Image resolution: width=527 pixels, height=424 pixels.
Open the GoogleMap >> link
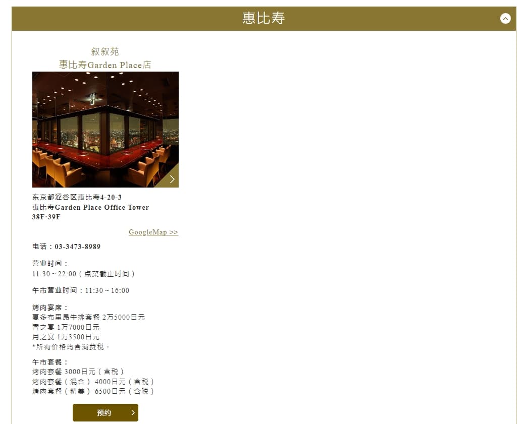click(153, 232)
